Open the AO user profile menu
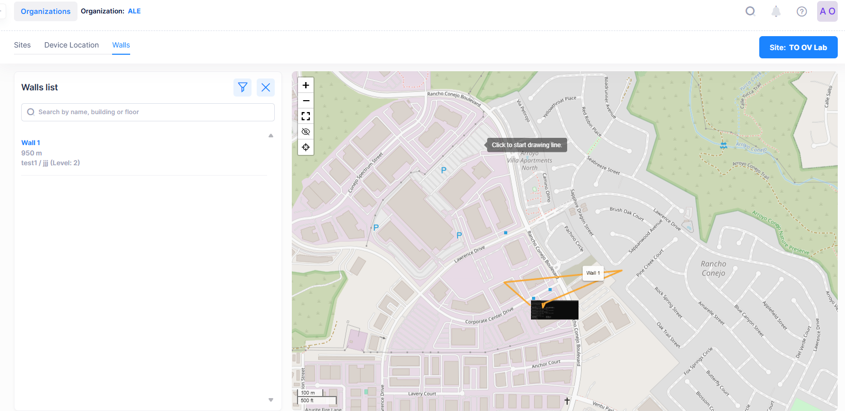 (x=827, y=11)
